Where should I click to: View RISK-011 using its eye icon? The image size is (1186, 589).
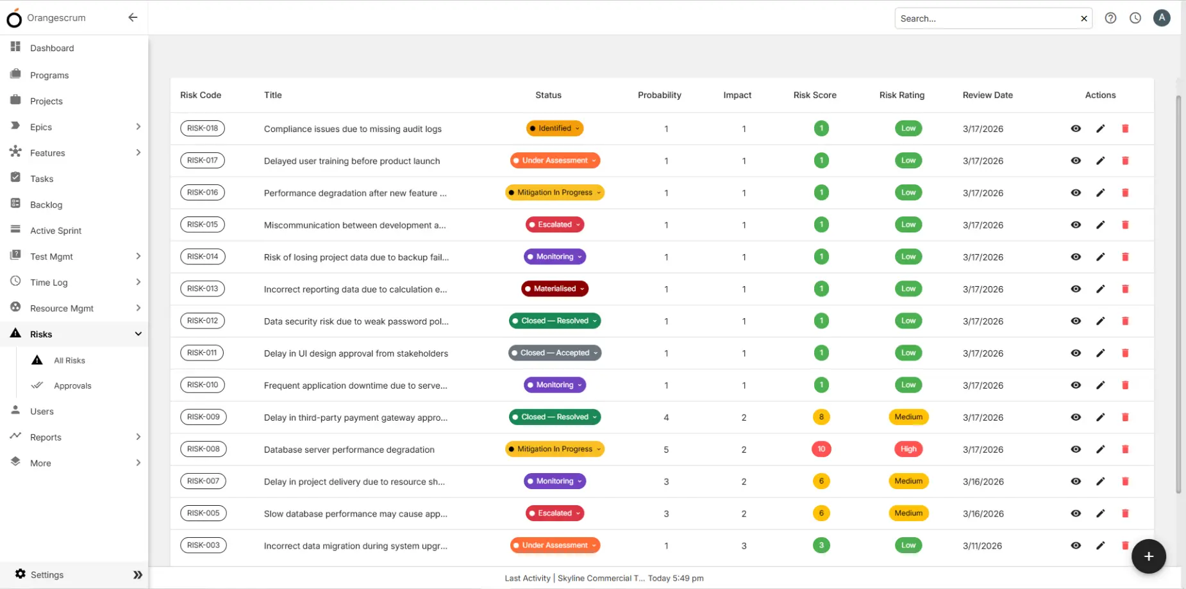coord(1076,353)
